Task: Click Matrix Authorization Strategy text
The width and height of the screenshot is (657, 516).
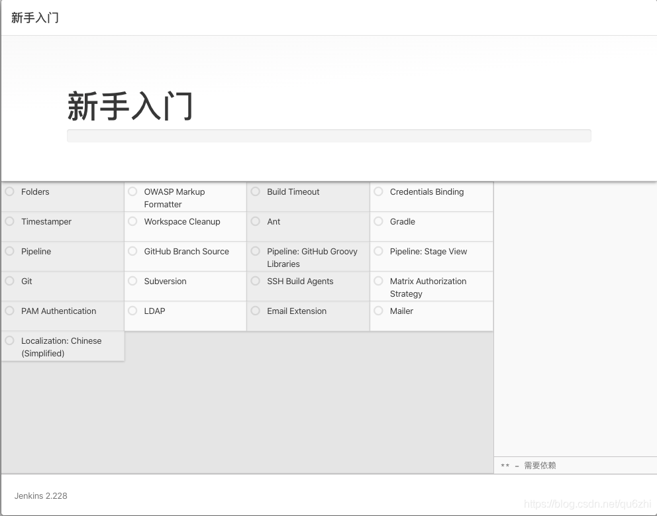Action: pyautogui.click(x=428, y=287)
